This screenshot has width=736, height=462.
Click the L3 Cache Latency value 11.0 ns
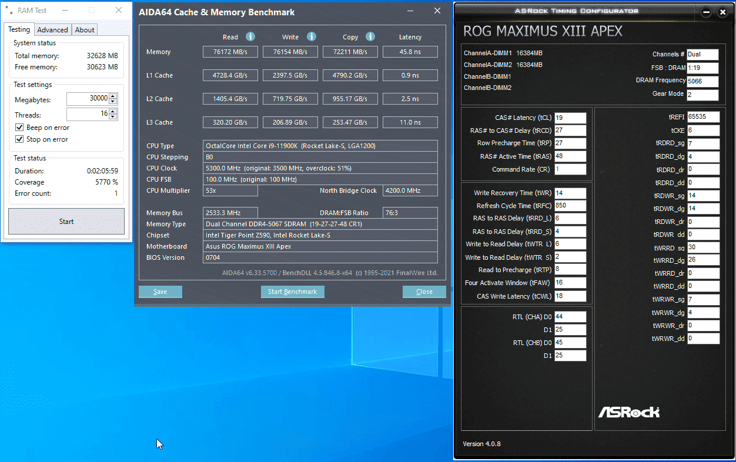[410, 122]
